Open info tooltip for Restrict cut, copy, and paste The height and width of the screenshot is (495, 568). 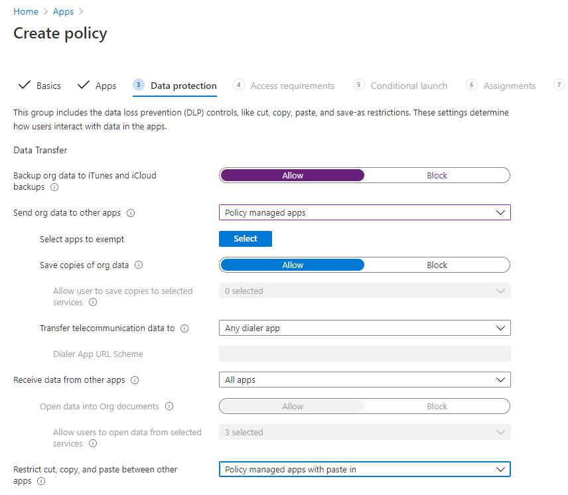point(41,481)
